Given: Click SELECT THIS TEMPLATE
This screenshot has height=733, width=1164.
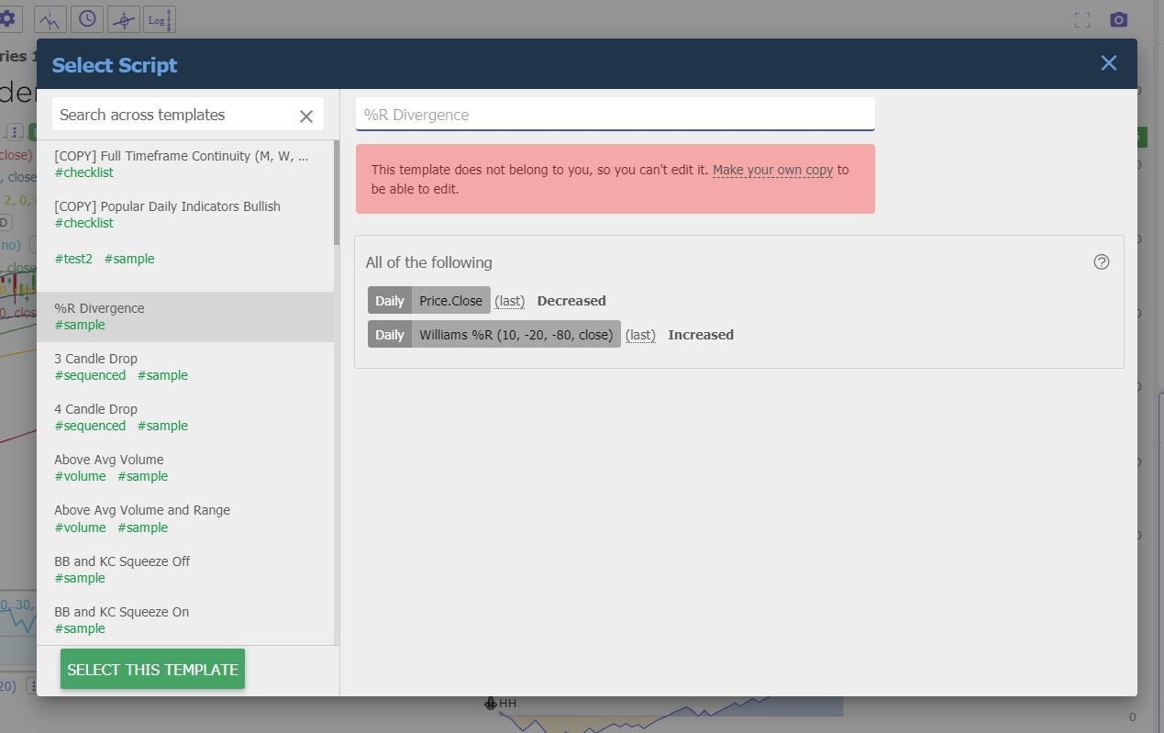Looking at the screenshot, I should [x=152, y=669].
